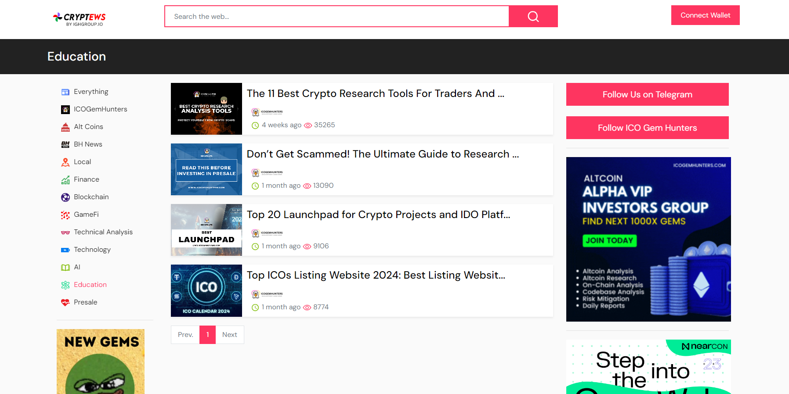
Task: Click the views eye icon beside 8774
Action: [307, 308]
